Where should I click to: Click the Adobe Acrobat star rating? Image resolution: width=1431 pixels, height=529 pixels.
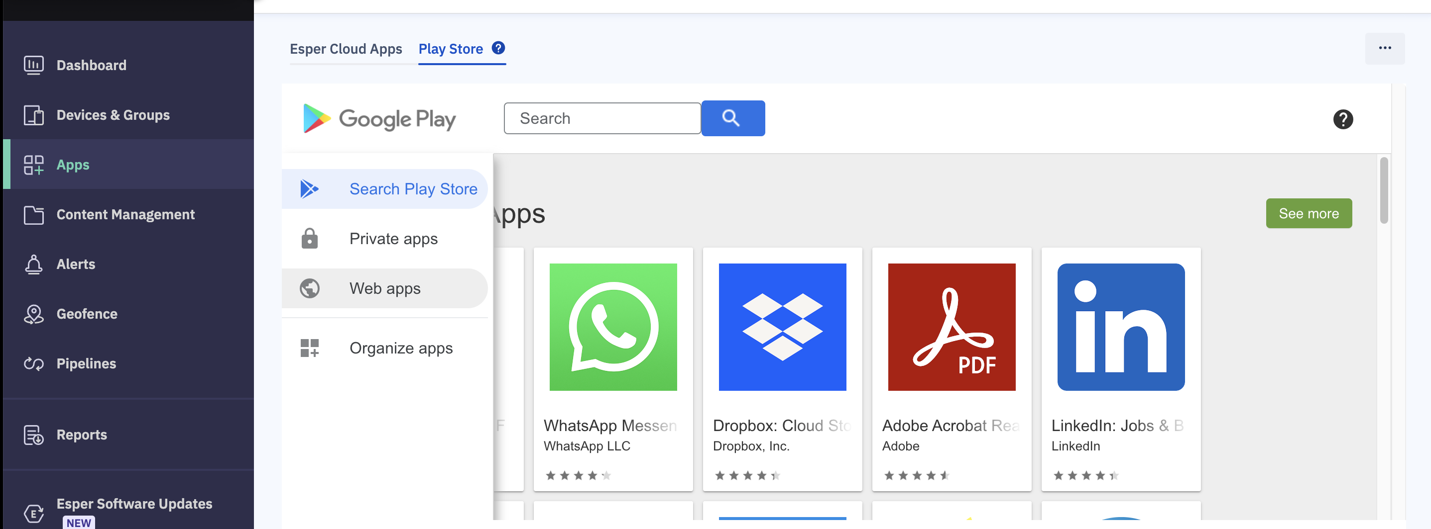[x=917, y=475]
